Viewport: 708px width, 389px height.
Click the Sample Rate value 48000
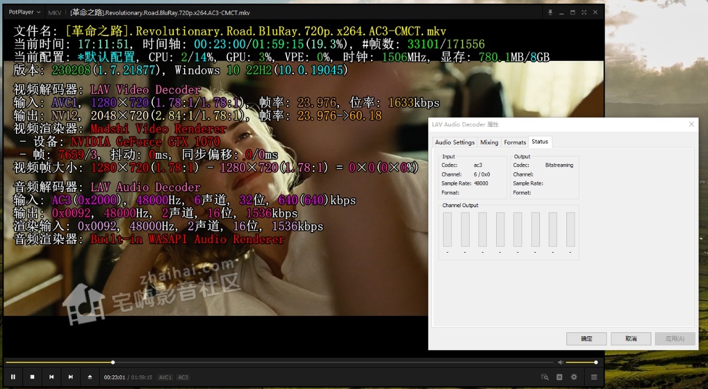point(481,184)
